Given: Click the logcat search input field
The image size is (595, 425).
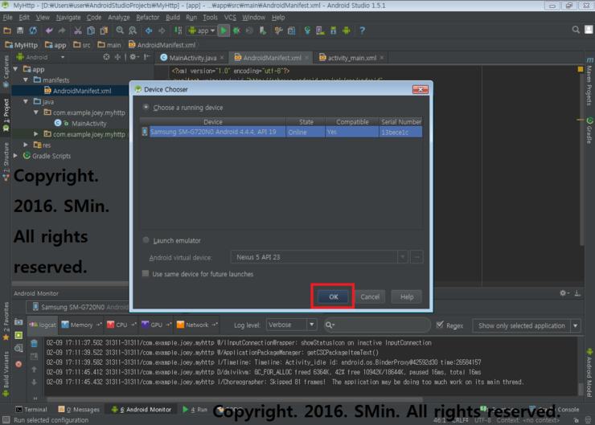Looking at the screenshot, I should (x=377, y=325).
